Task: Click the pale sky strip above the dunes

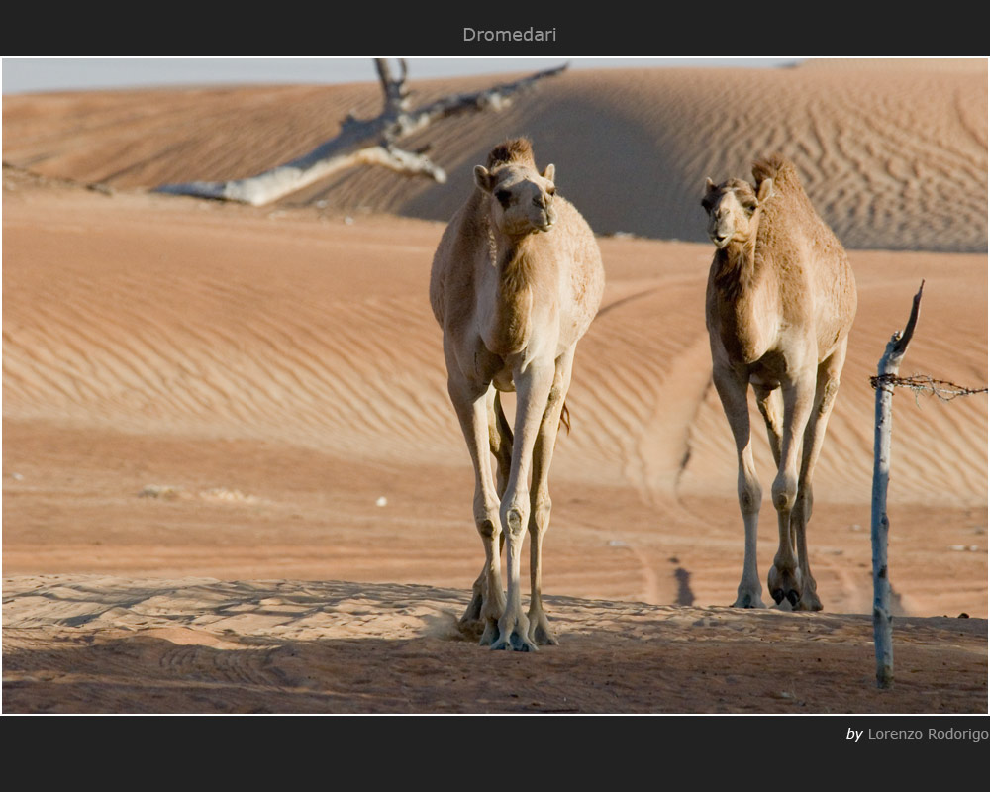Action: click(198, 74)
